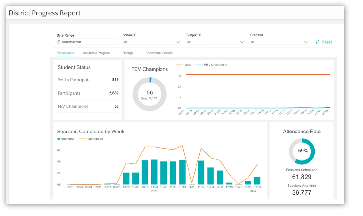Viewport: 363px width, 216px height.
Task: Select the Benchmark Growth tab
Action: (x=159, y=53)
